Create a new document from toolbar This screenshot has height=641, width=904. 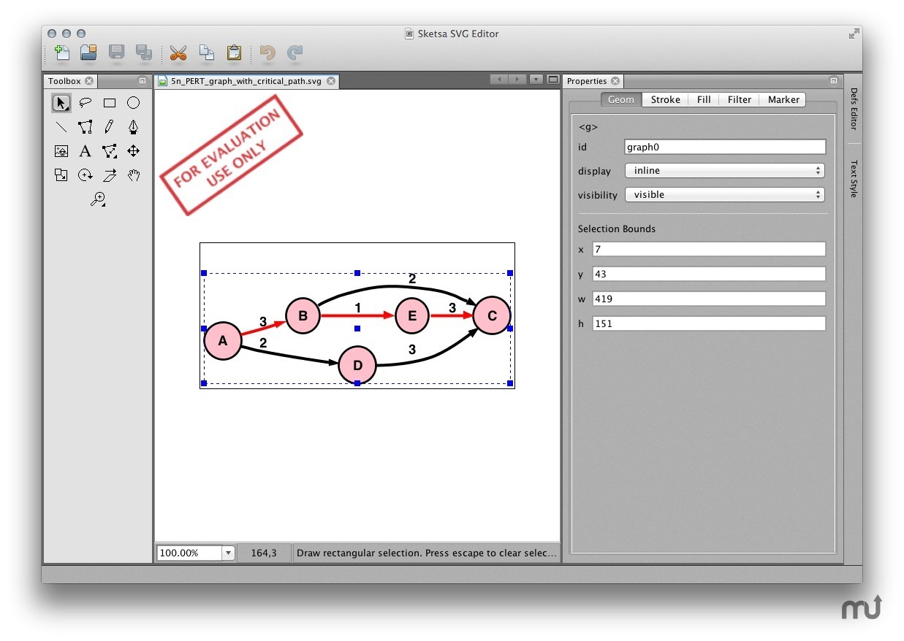62,53
